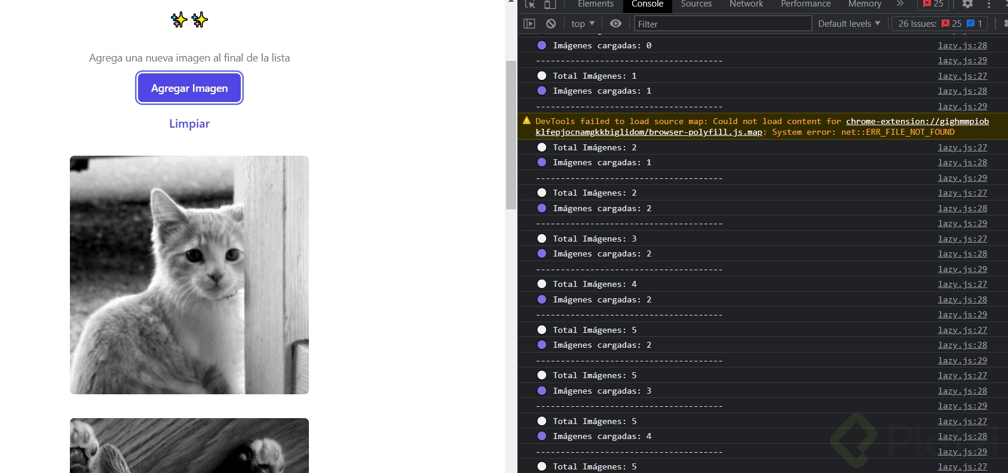Show more DevTools tabs chevron
The width and height of the screenshot is (1008, 473).
coord(900,4)
